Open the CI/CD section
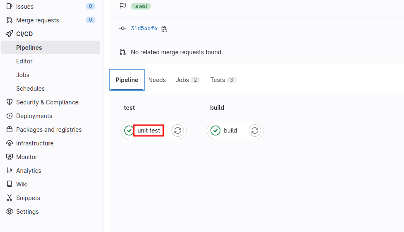The image size is (404, 232). tap(24, 34)
